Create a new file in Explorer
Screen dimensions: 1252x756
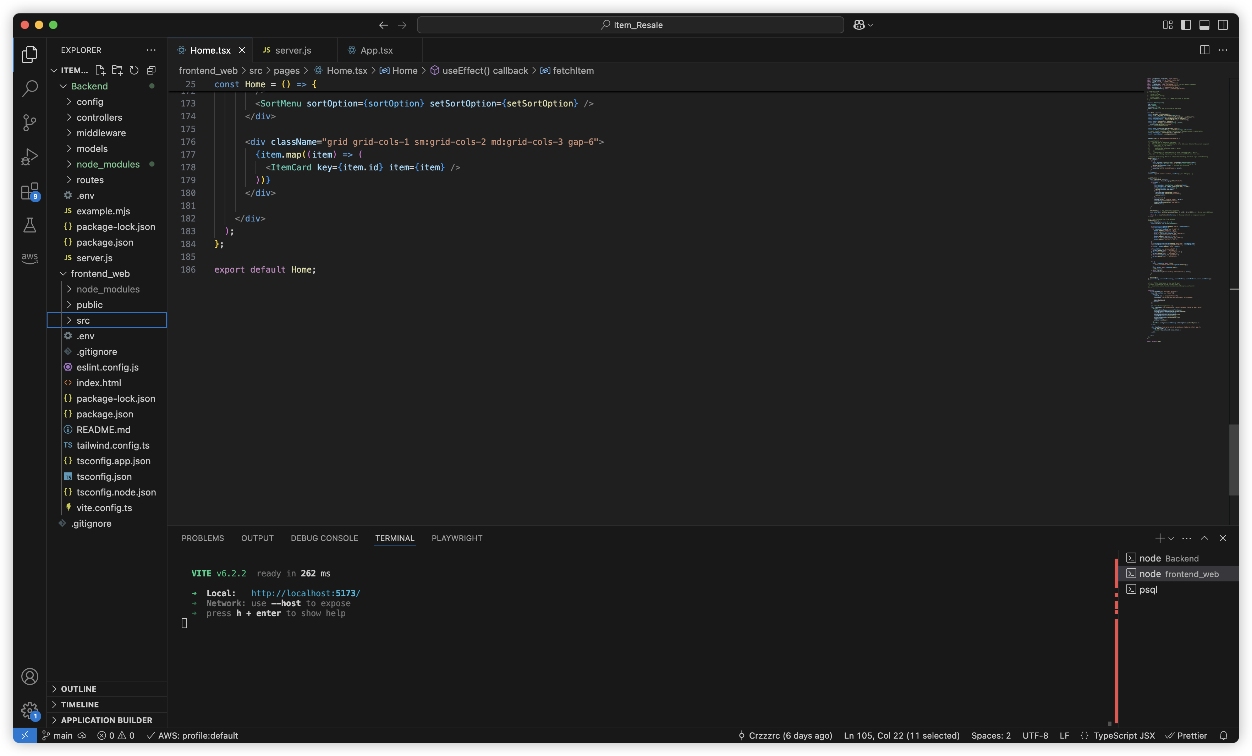[100, 70]
